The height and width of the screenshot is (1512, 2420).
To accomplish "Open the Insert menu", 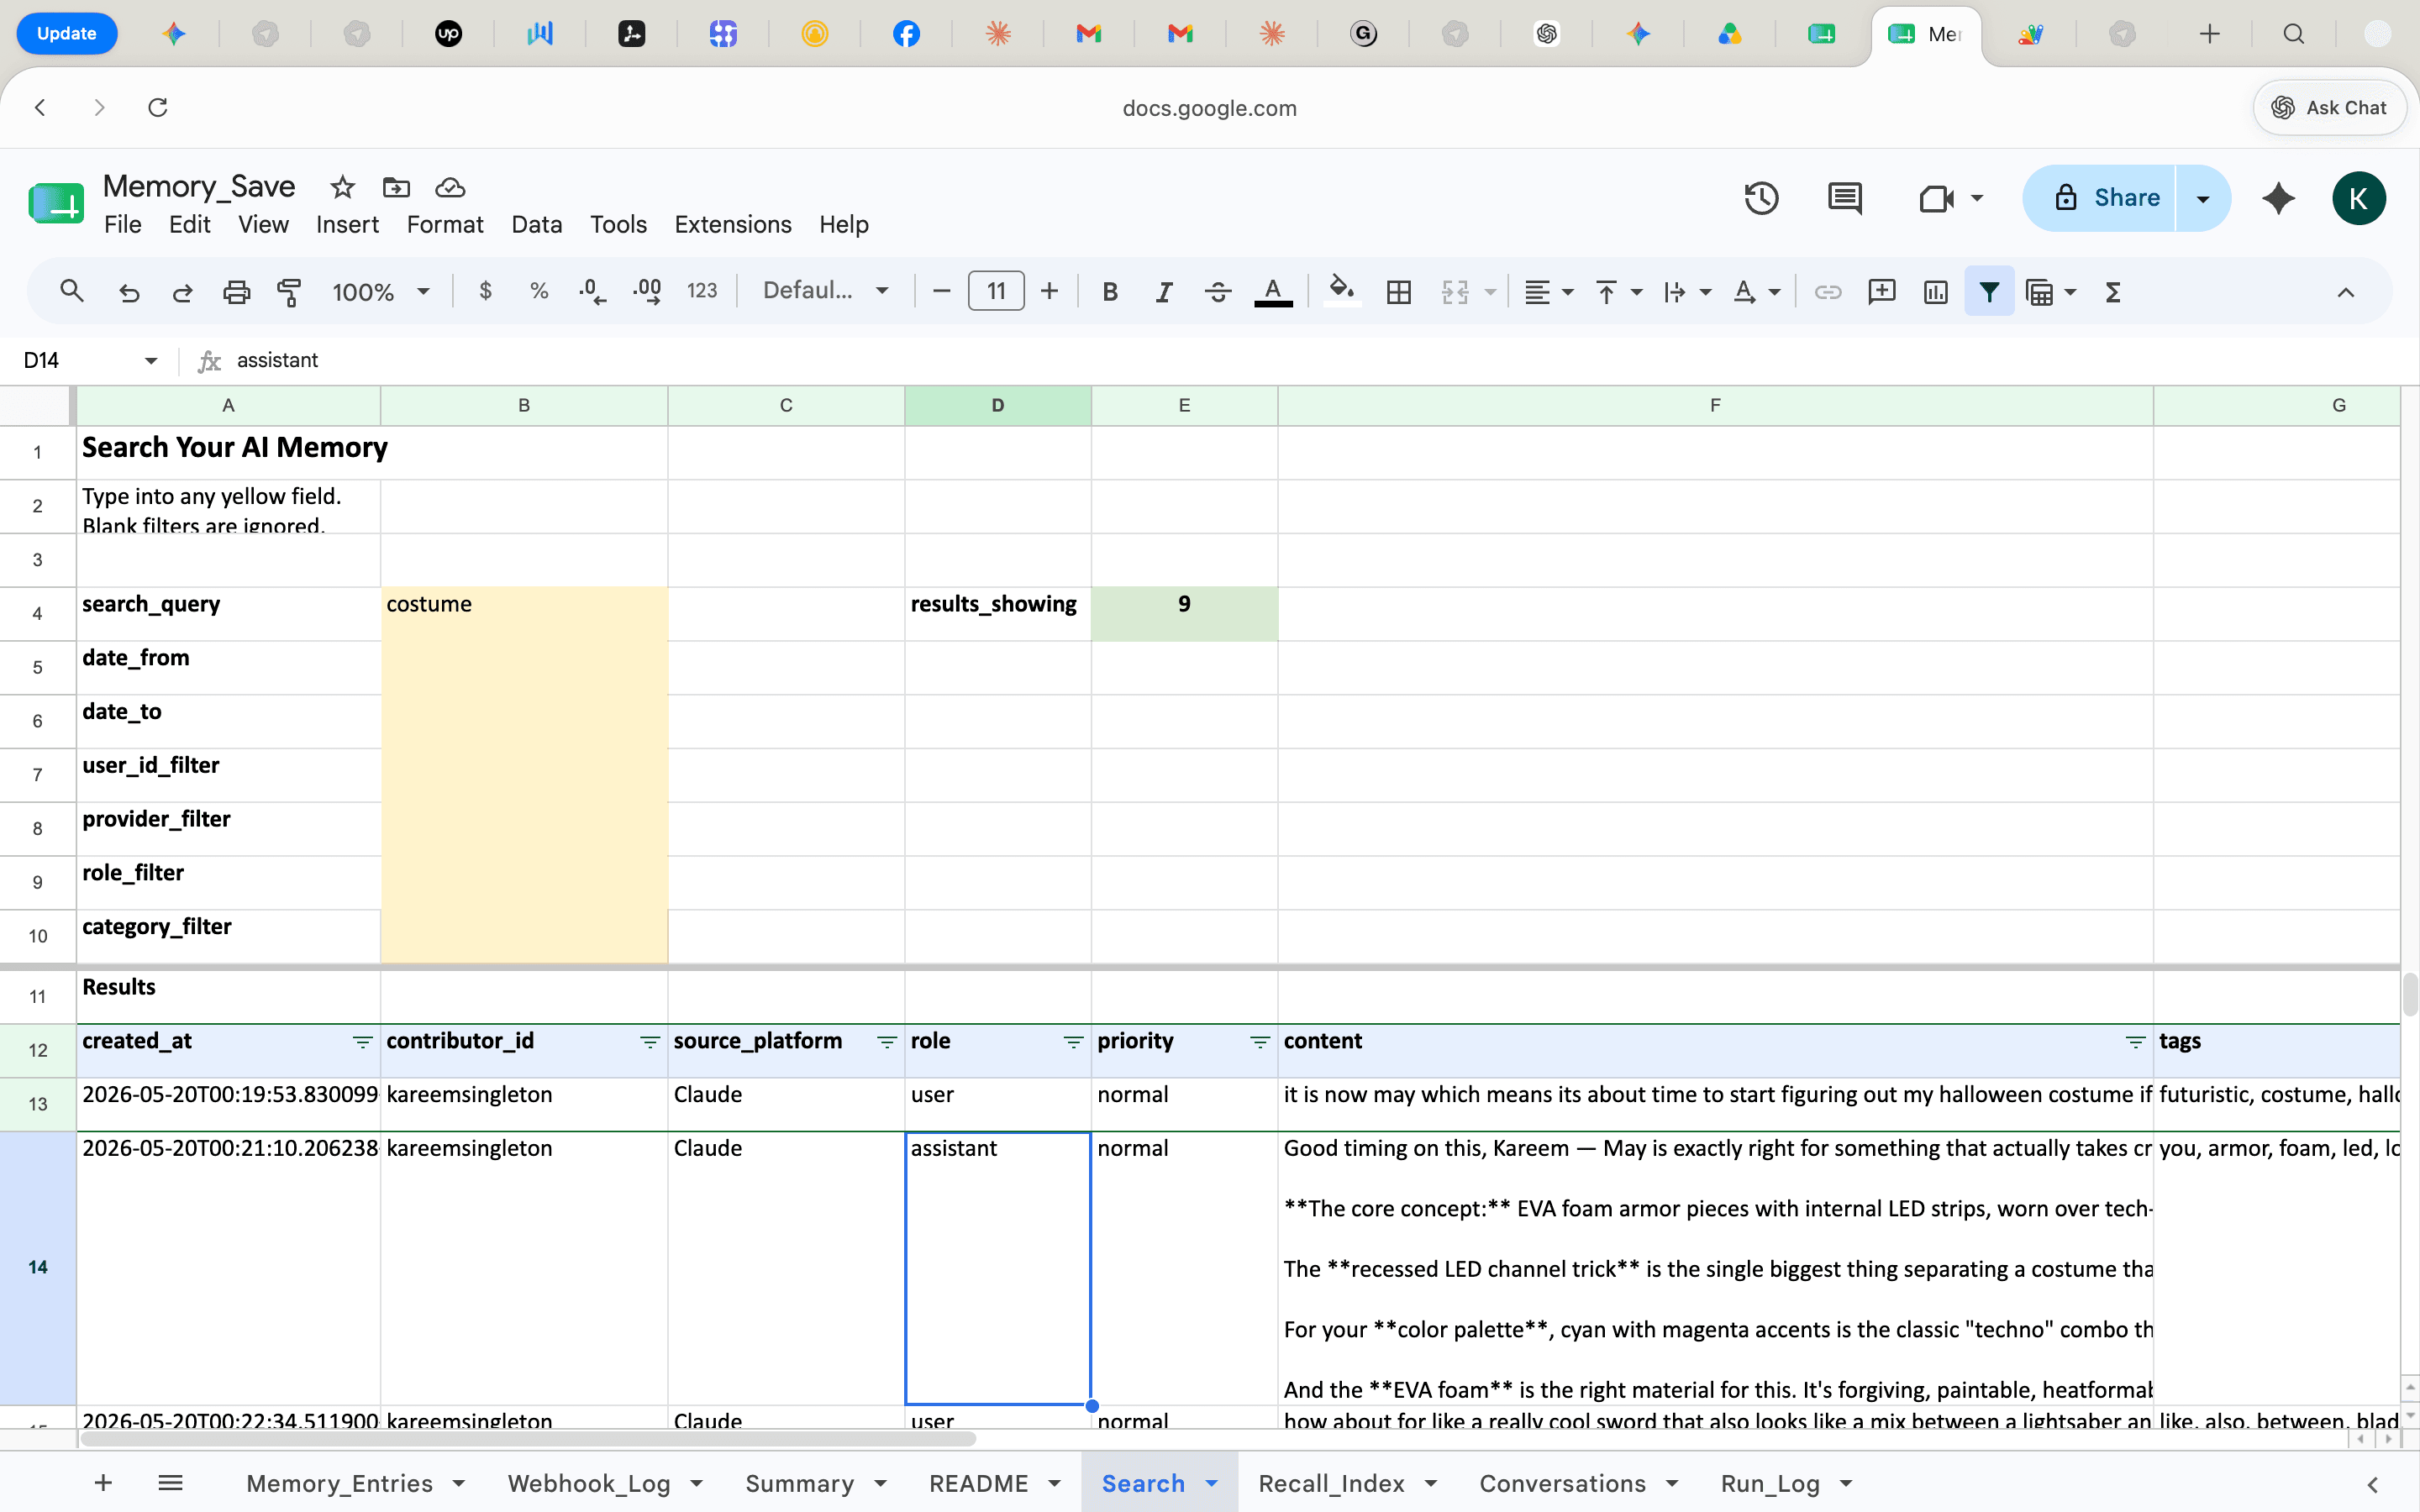I will coord(347,224).
